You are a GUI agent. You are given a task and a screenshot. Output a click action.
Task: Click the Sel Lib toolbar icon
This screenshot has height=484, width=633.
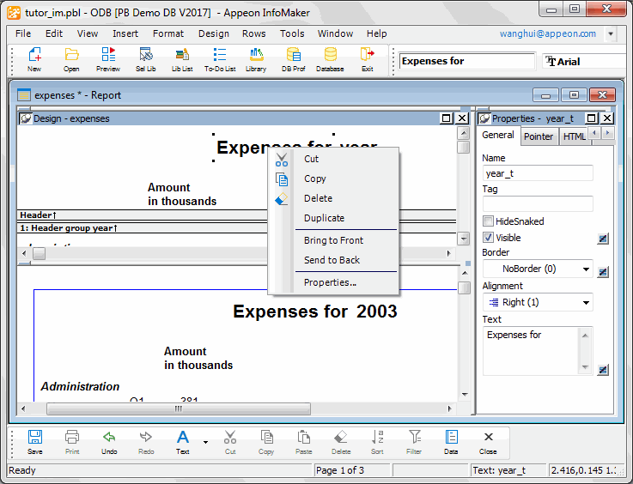(146, 59)
